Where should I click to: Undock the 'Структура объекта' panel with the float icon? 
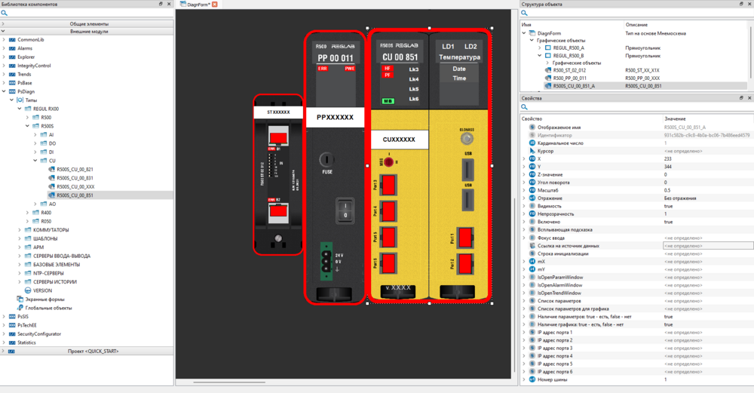pyautogui.click(x=740, y=4)
